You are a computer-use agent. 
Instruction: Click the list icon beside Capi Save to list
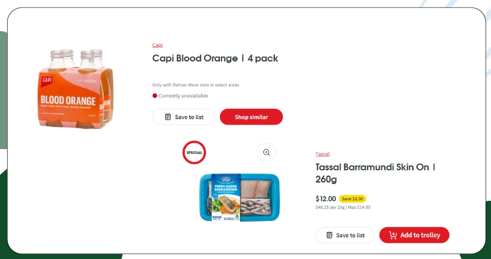168,117
